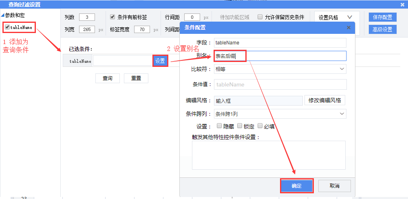Click the 保存配置 button
Image resolution: width=408 pixels, height=199 pixels.
click(x=382, y=17)
